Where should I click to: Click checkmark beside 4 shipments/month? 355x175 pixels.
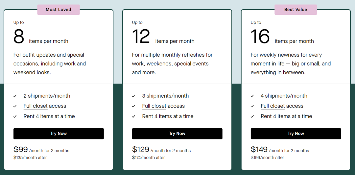pos(252,96)
